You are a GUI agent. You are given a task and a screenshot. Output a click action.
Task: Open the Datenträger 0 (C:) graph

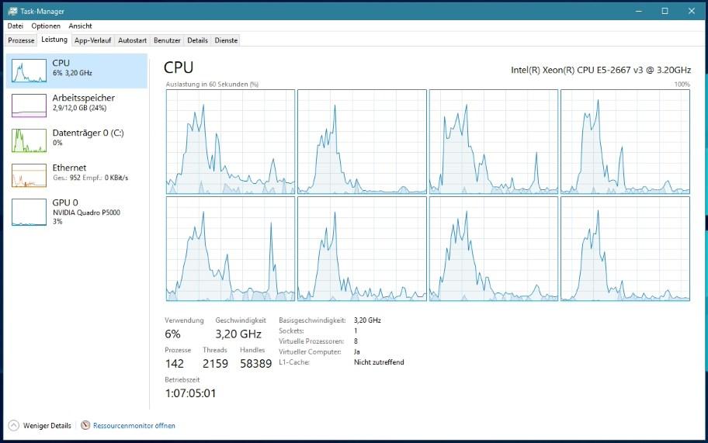pyautogui.click(x=29, y=140)
